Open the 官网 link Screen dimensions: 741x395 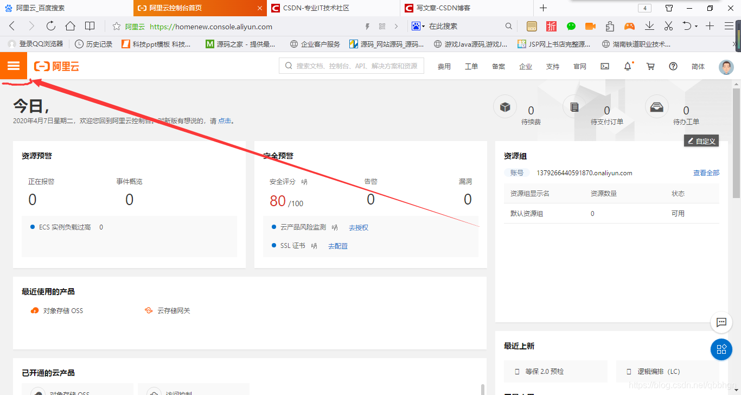(x=580, y=66)
